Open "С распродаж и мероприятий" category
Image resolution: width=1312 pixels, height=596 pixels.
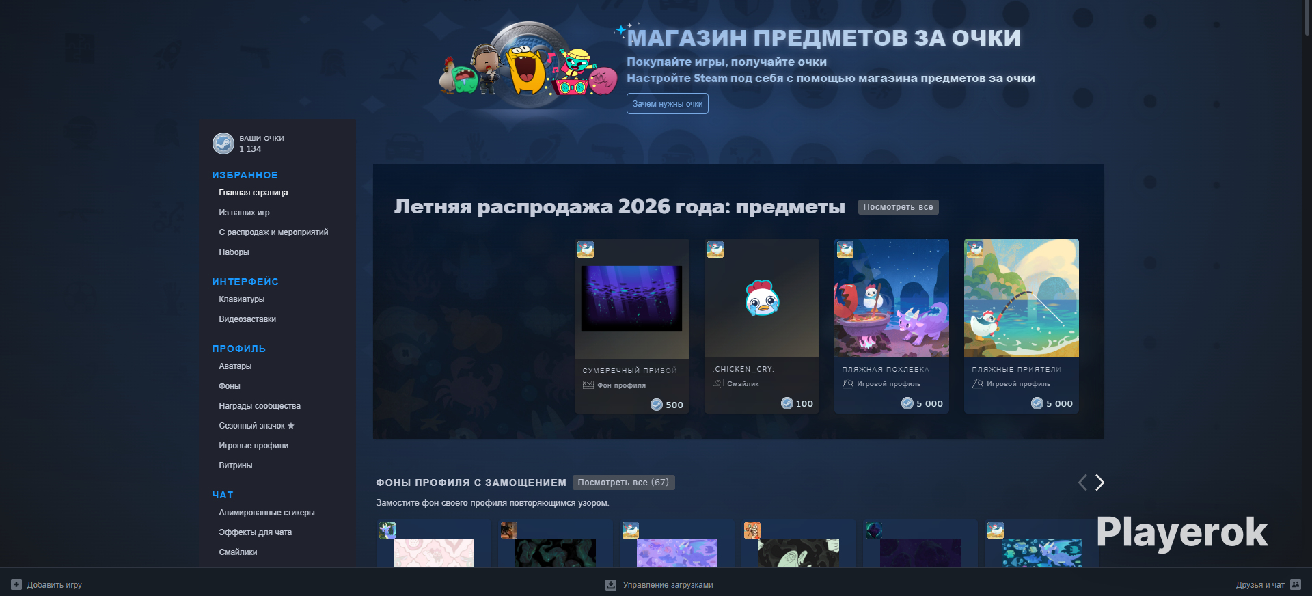[273, 232]
